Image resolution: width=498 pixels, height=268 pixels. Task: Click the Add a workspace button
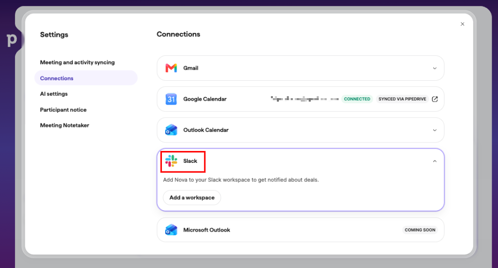pos(192,197)
